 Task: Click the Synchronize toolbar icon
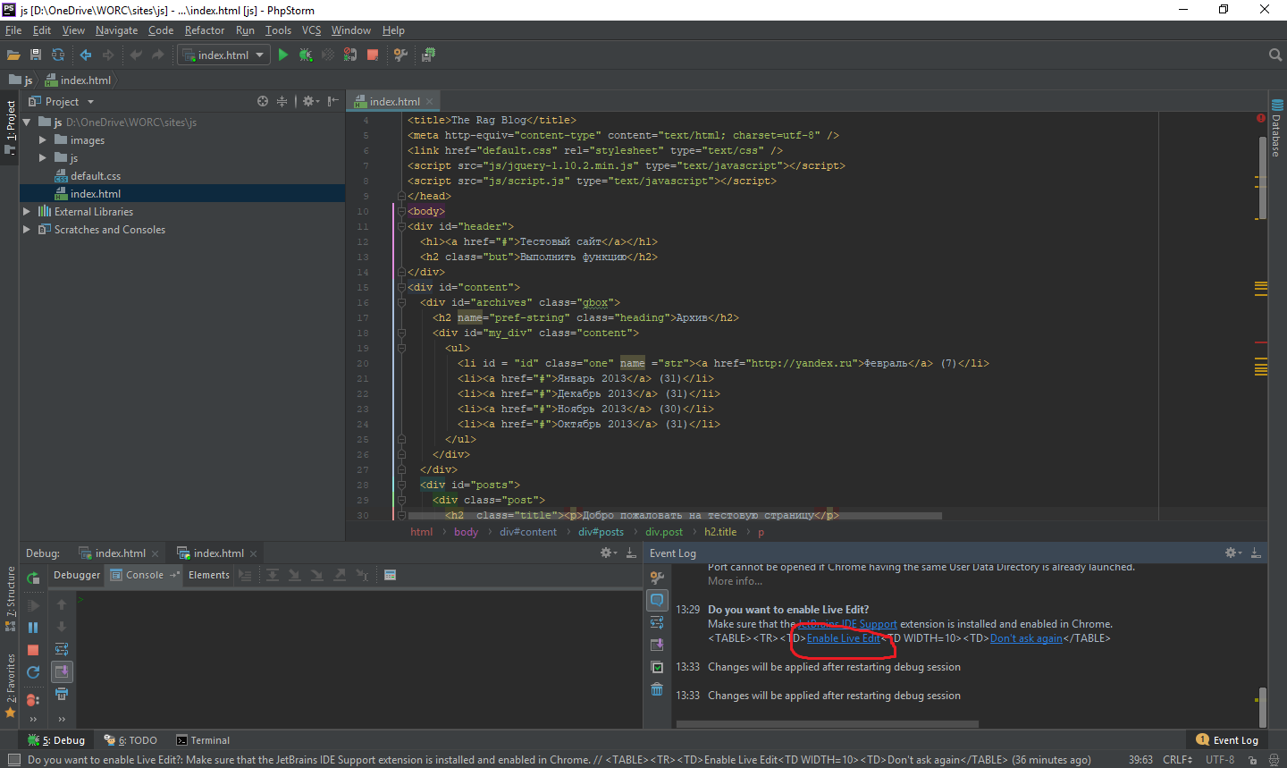(x=58, y=55)
